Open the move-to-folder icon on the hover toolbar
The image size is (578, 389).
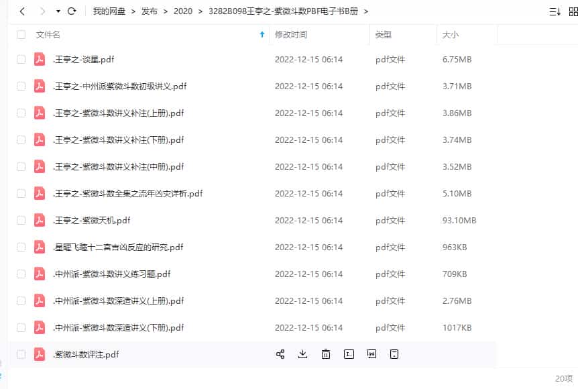pos(371,354)
